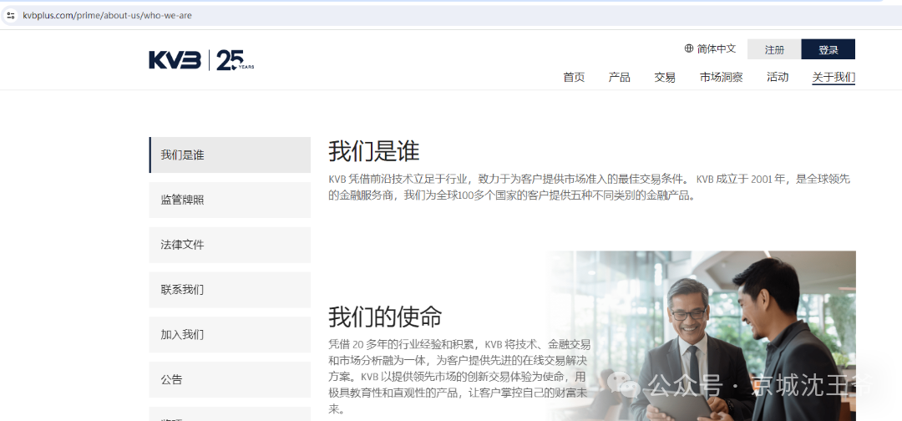Click the kvbplus.com URL in the address bar
The height and width of the screenshot is (421, 902).
point(107,15)
